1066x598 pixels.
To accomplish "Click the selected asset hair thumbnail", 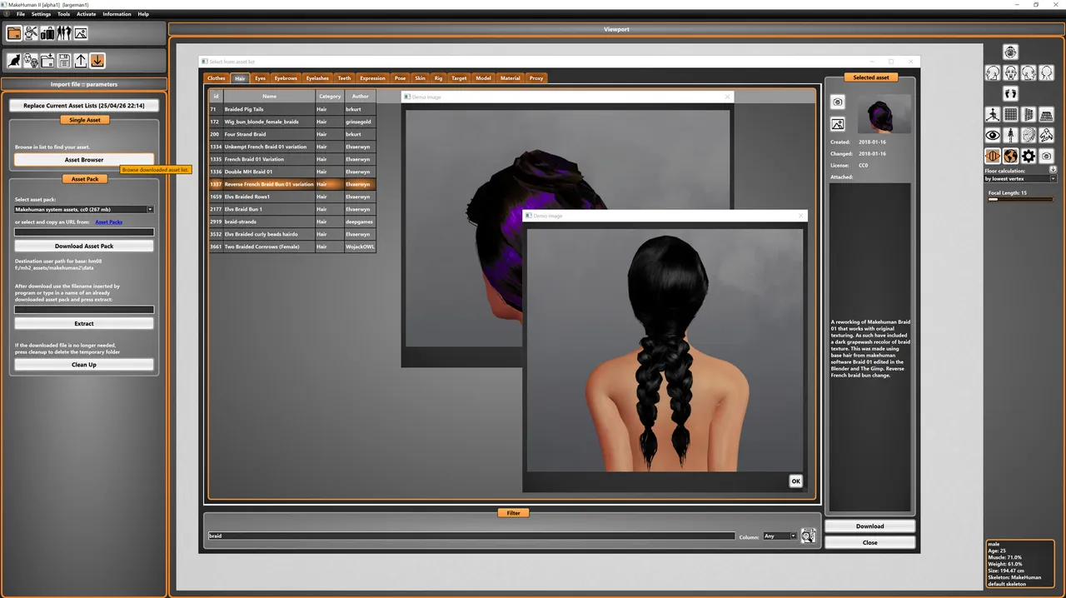I will [883, 115].
